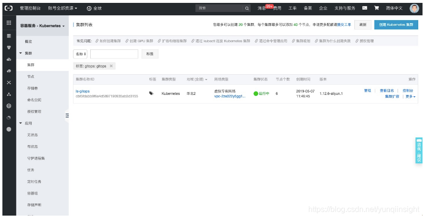Focus the top 搜索 search box

pyautogui.click(x=219, y=8)
